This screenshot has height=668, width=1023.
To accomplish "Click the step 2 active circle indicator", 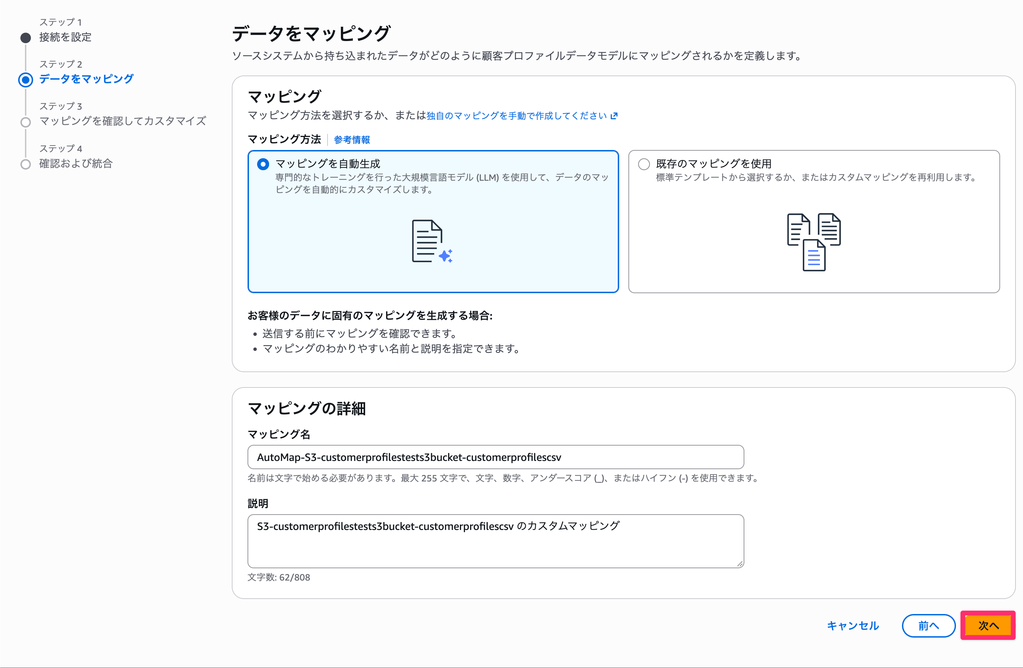I will tap(26, 80).
